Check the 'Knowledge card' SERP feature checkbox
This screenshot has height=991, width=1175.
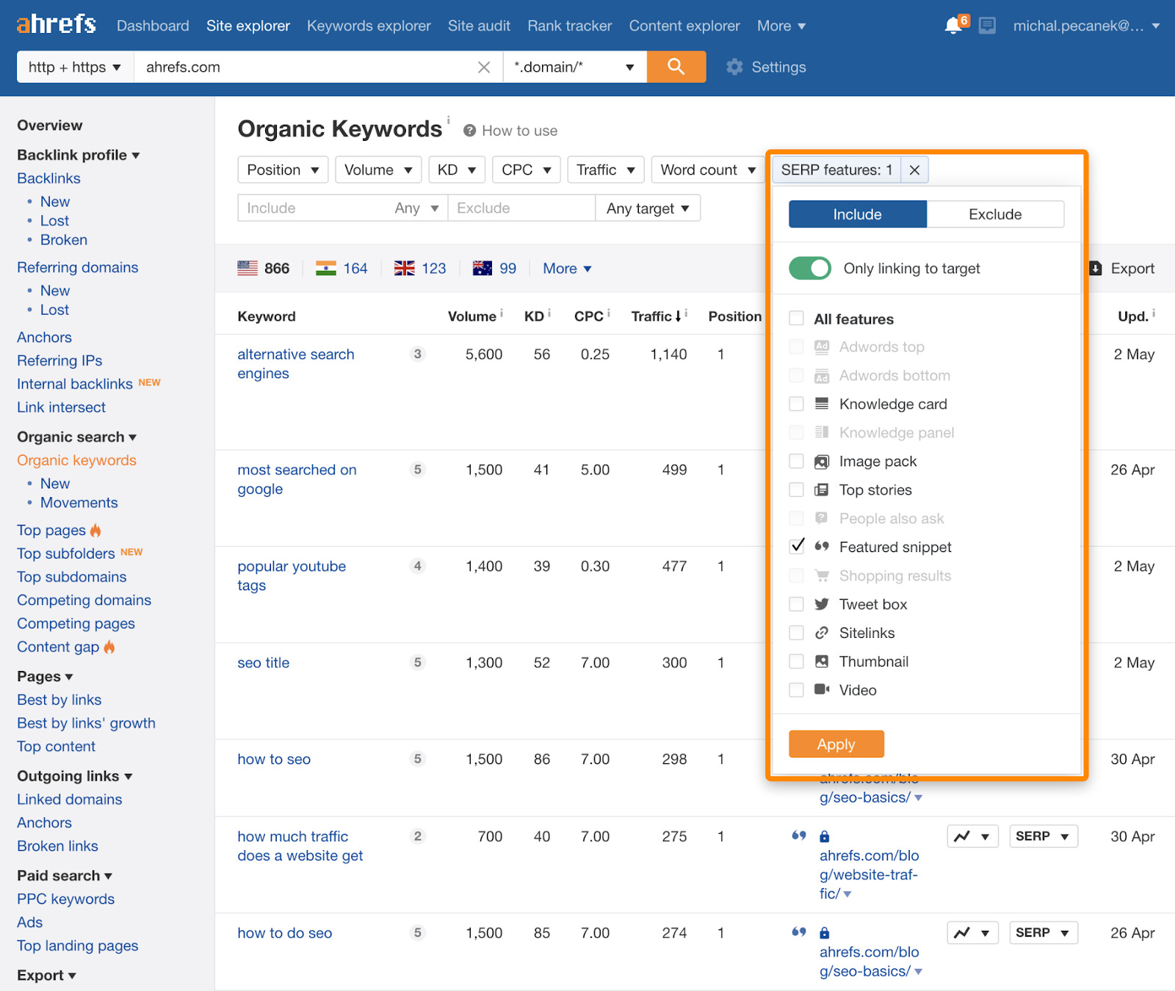pyautogui.click(x=796, y=404)
